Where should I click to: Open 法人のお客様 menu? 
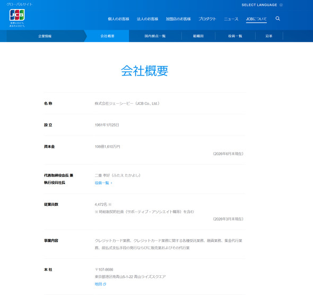pyautogui.click(x=147, y=19)
